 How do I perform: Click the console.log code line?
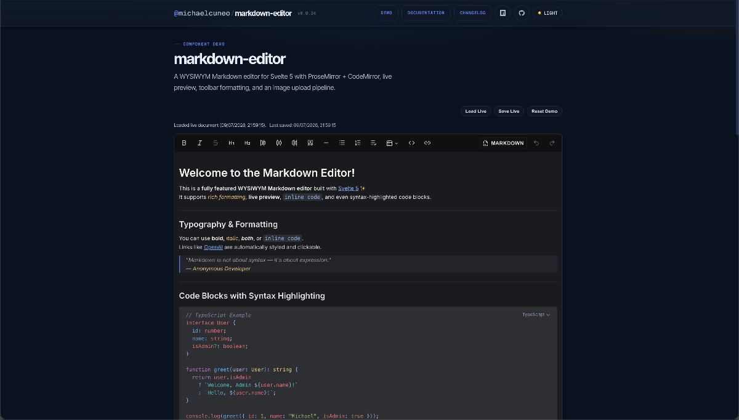(x=282, y=416)
